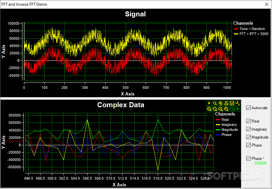Click the yellow Imaginary legend swatch
Screen dimensions: 272x189
click(x=218, y=125)
